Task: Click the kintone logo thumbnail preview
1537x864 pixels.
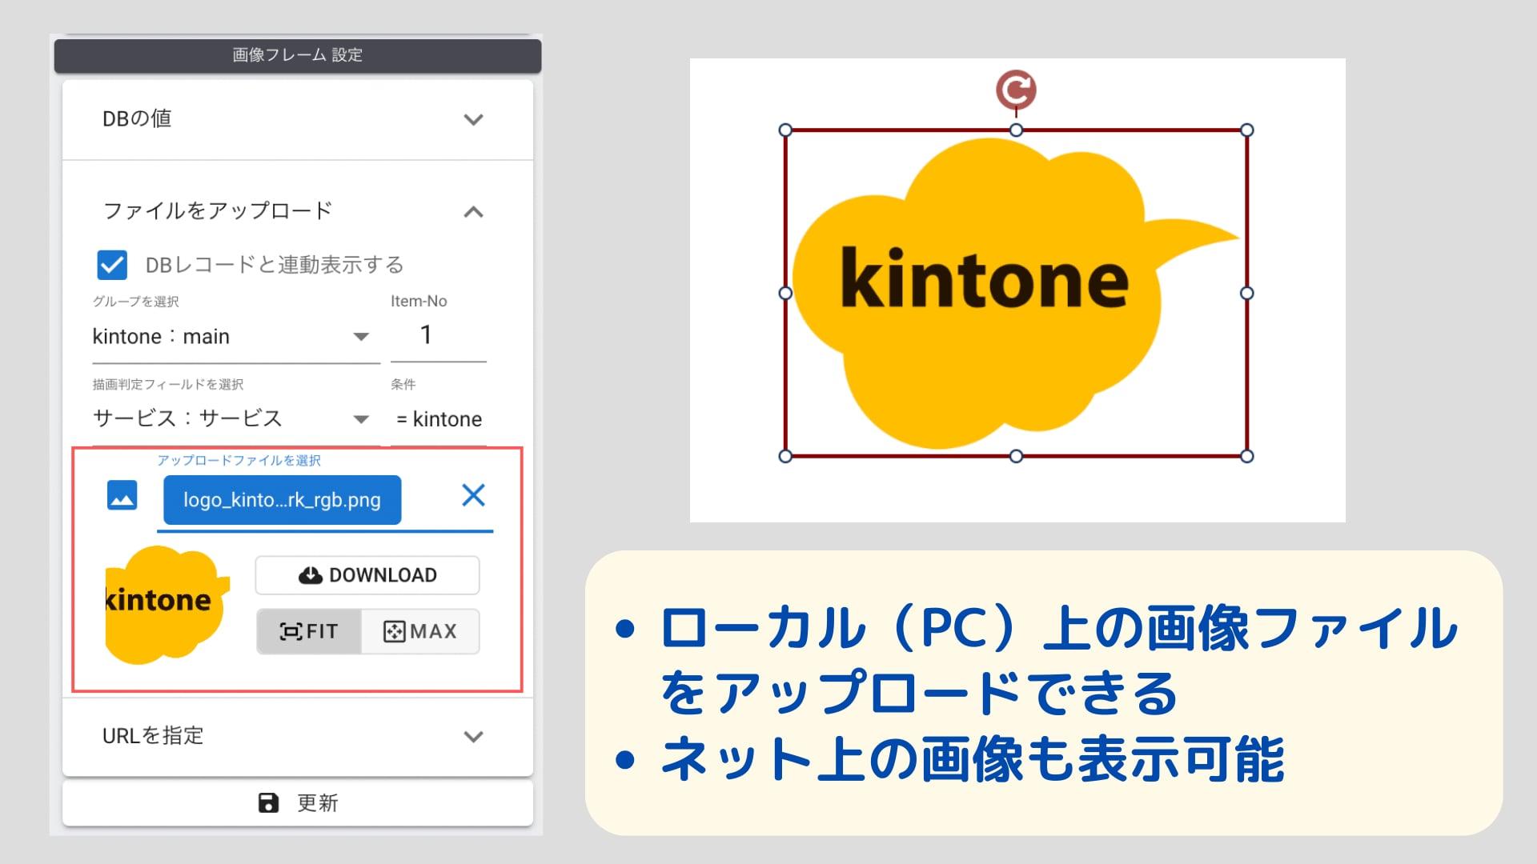Action: tap(167, 605)
